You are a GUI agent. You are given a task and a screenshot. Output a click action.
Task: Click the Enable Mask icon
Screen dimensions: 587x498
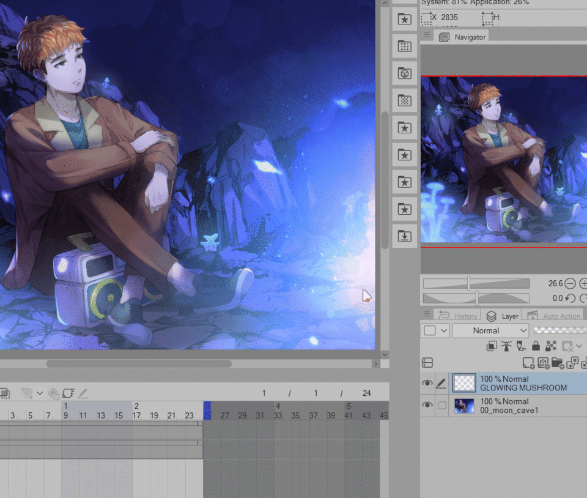(567, 346)
